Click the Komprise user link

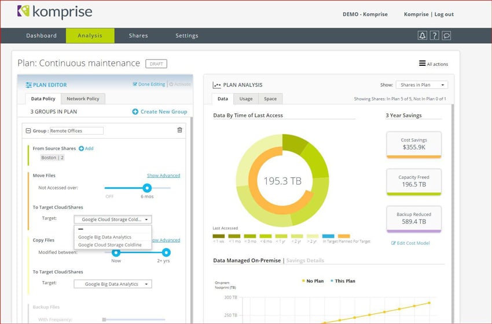coord(416,14)
